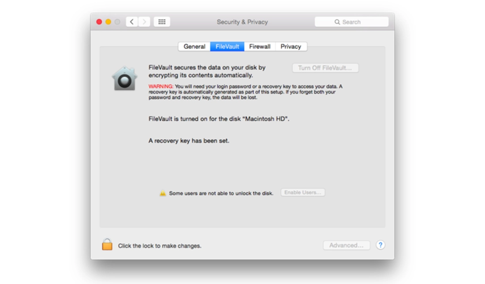Open the Firewall tab
Viewport: 485px width, 284px height.
(x=260, y=46)
